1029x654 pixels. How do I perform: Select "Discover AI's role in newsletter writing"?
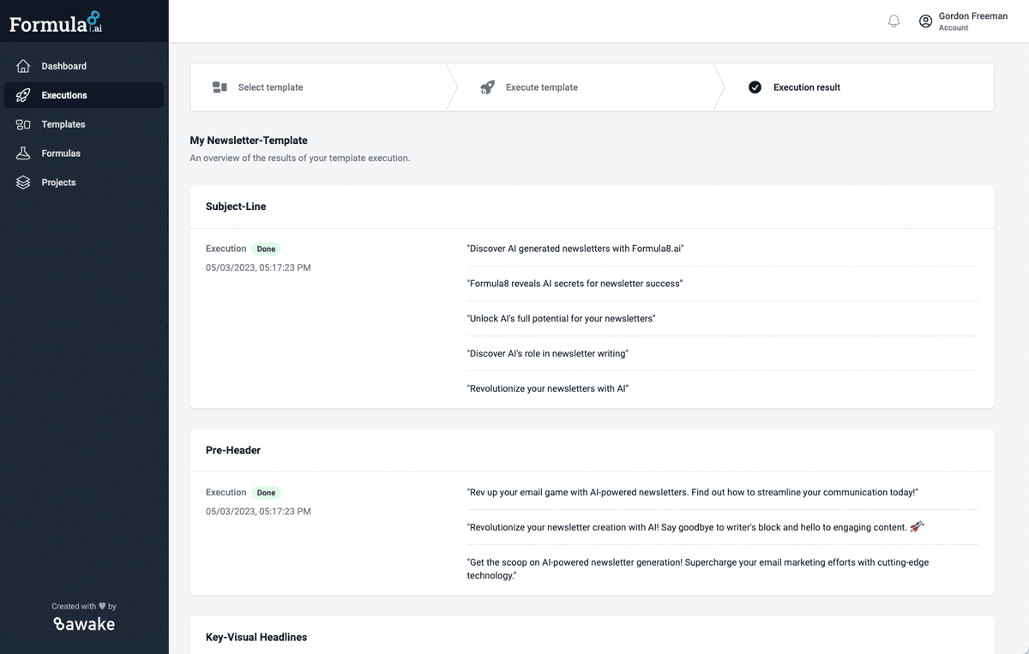[x=548, y=353]
